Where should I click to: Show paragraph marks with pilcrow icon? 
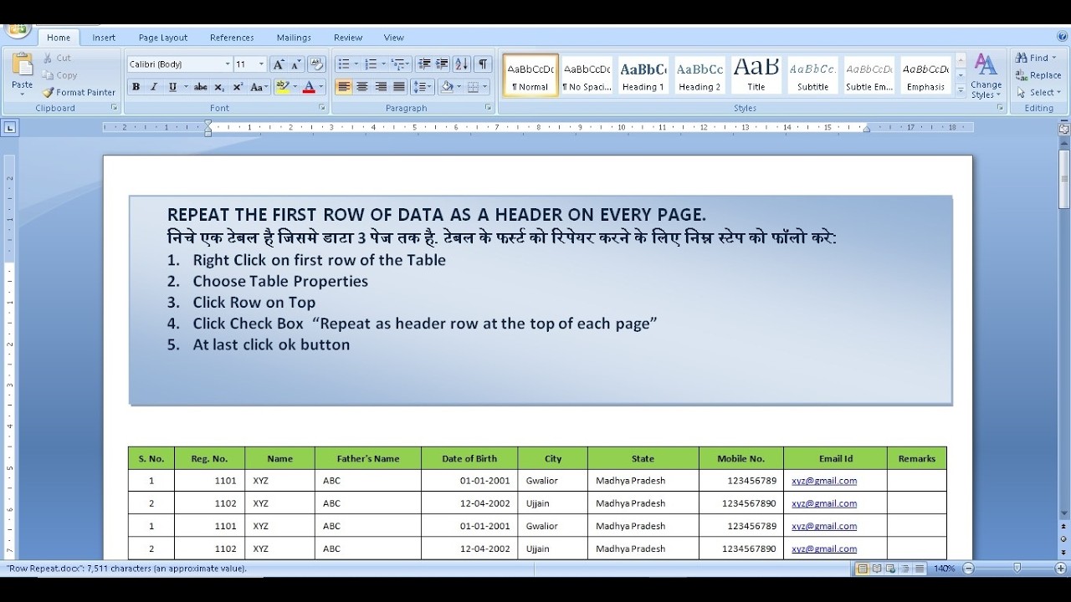point(483,64)
